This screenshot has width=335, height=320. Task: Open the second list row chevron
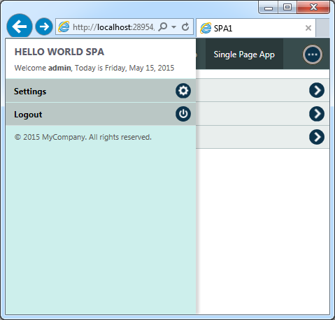tap(317, 114)
